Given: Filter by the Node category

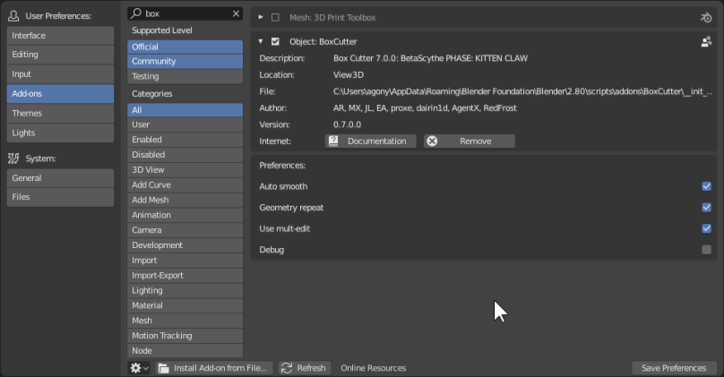Looking at the screenshot, I should tap(185, 351).
